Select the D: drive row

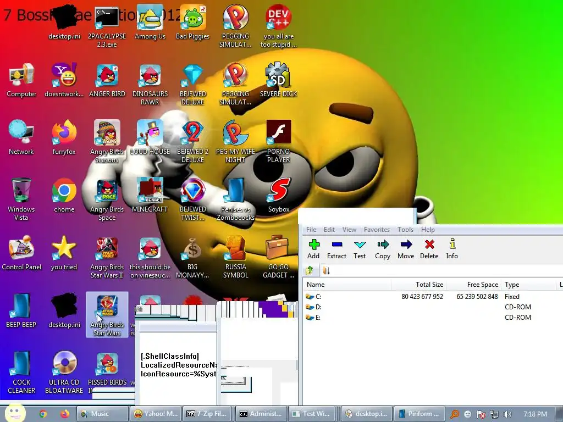pyautogui.click(x=433, y=307)
